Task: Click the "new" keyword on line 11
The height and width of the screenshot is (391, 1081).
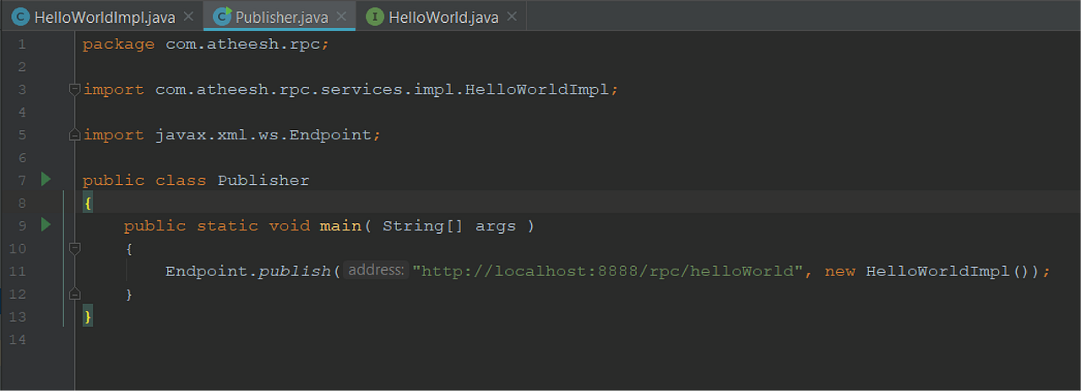Action: (840, 271)
